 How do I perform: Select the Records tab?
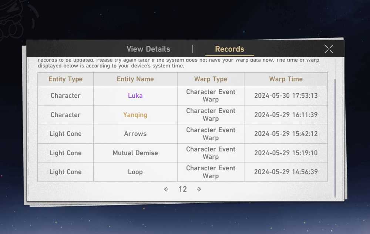pos(230,49)
